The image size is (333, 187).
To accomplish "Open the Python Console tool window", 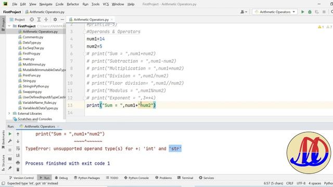I will 136,178.
